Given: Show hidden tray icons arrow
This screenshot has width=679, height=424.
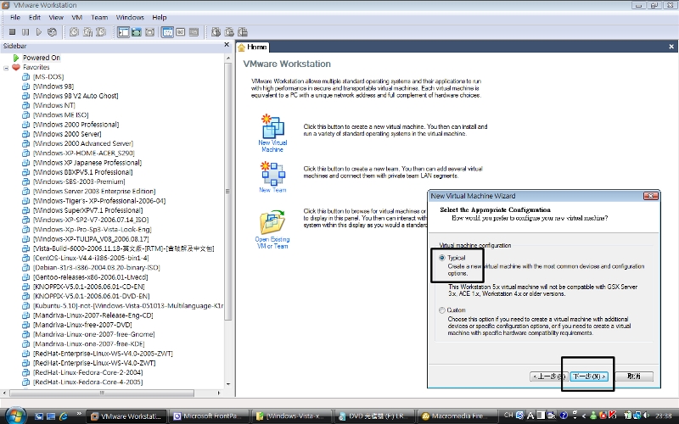Looking at the screenshot, I should (x=584, y=416).
